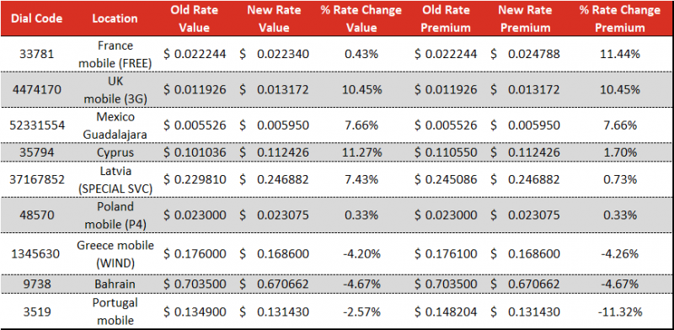Select Cyprus value change 11.27%
Image resolution: width=674 pixels, height=330 pixels.
click(361, 152)
